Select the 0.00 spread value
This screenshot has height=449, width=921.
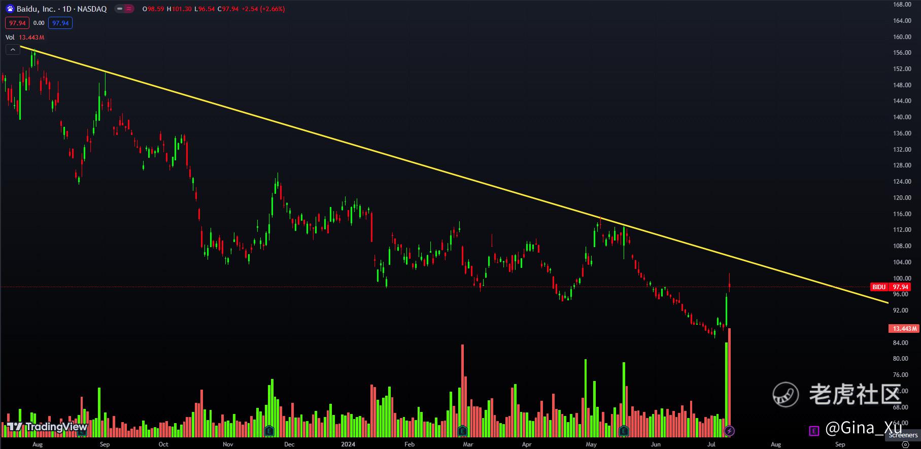pos(39,23)
